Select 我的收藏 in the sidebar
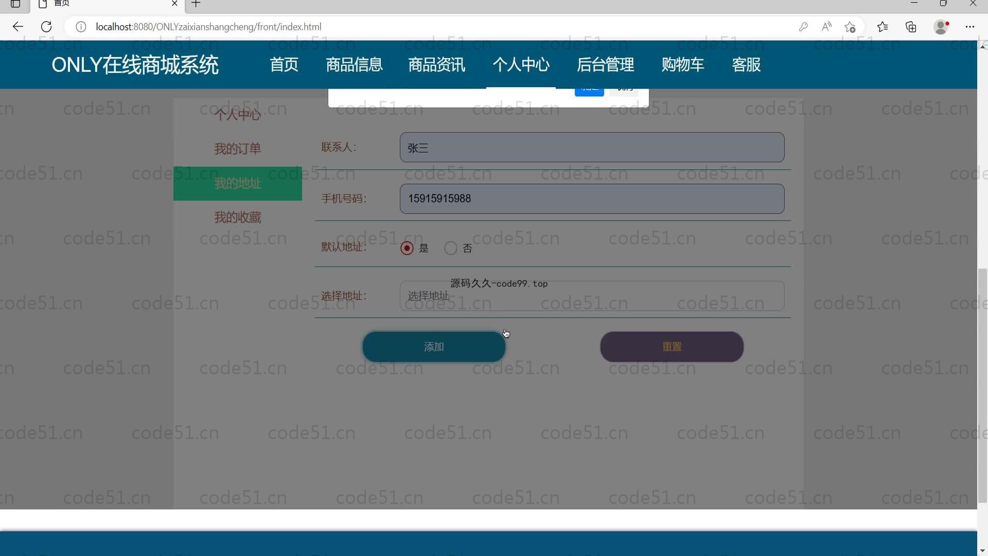 click(238, 217)
